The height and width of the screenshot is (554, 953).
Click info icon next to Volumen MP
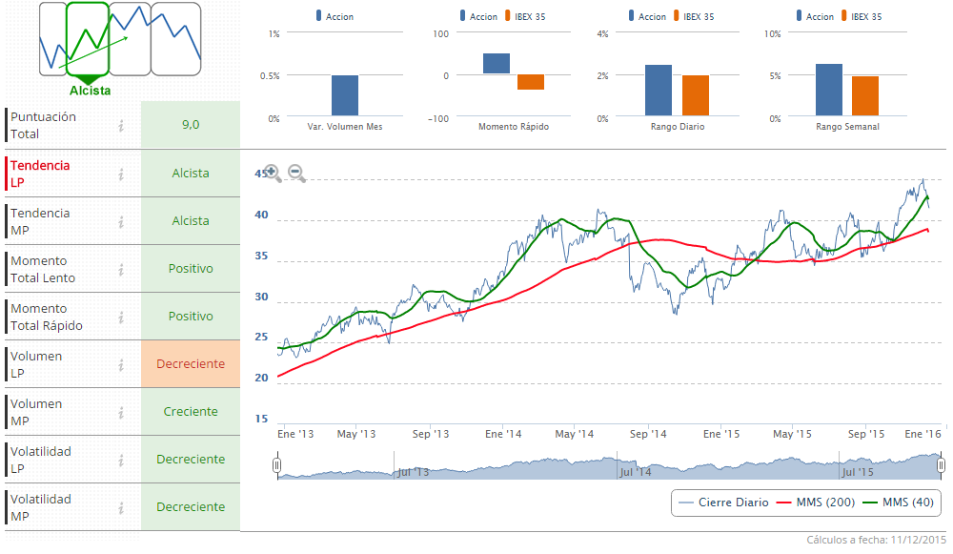(121, 412)
